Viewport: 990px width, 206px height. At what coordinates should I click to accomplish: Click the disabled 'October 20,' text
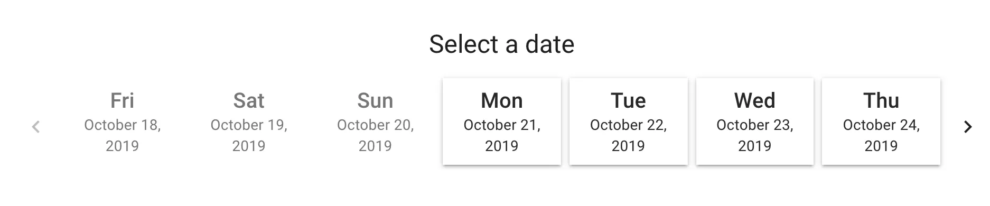(375, 125)
